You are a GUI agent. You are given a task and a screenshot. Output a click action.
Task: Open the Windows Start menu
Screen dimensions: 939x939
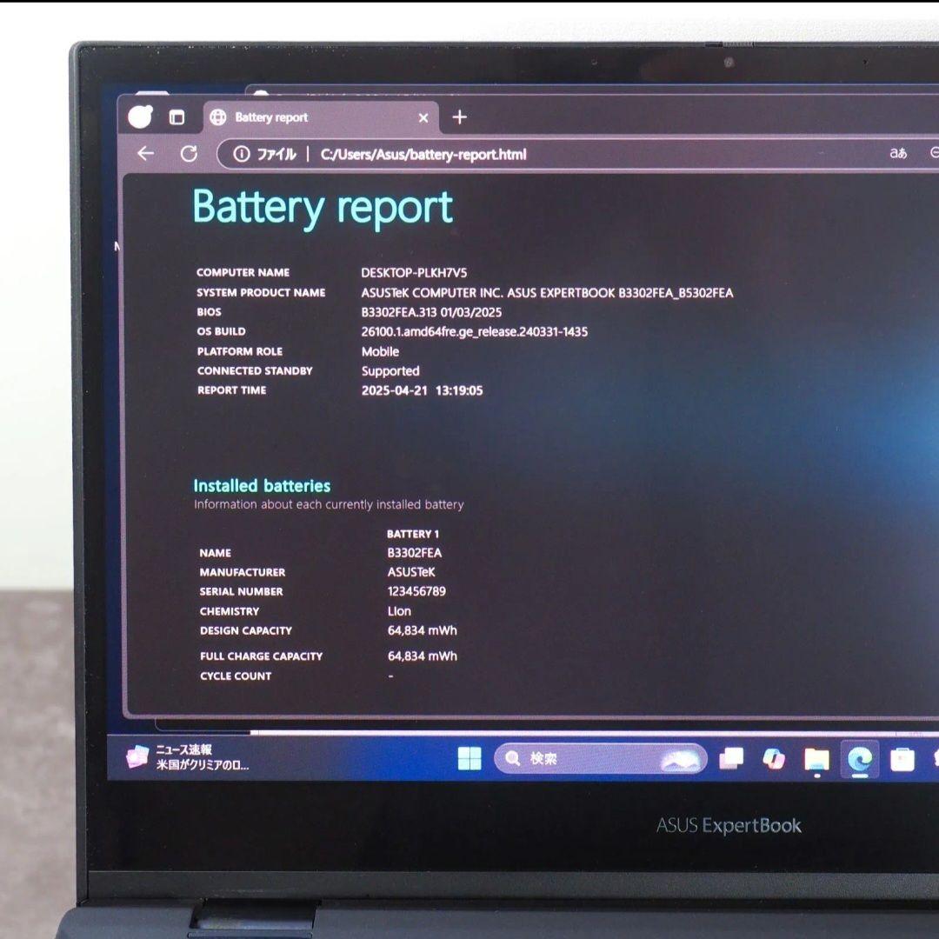[x=469, y=758]
